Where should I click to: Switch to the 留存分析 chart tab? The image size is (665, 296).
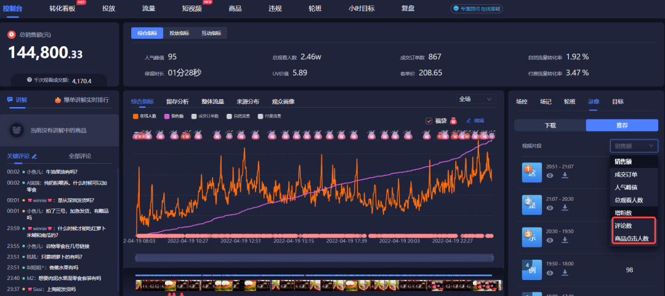point(177,102)
